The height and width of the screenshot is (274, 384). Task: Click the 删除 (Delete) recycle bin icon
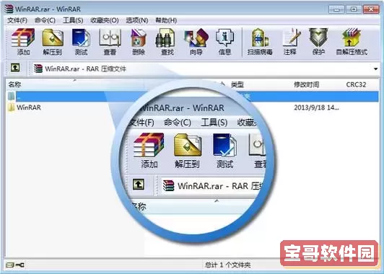pos(139,37)
